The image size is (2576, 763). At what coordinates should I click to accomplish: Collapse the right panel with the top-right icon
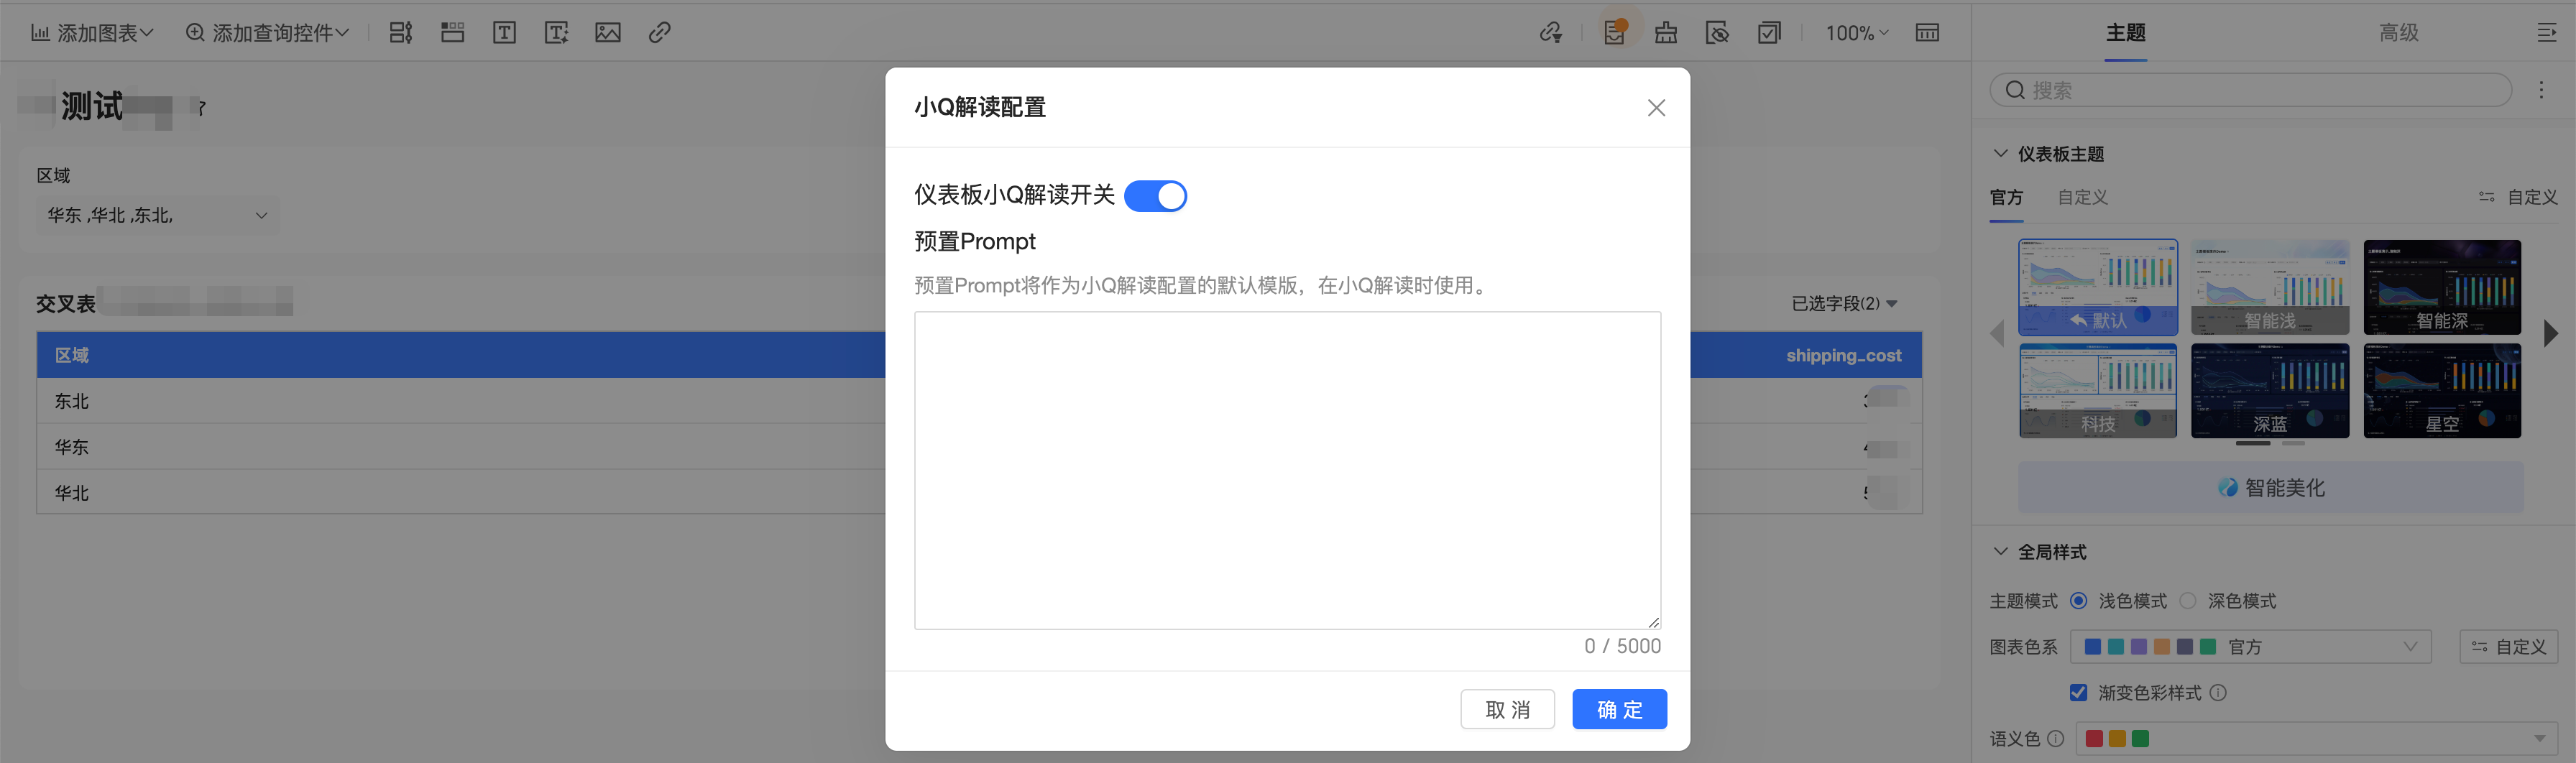click(2547, 33)
